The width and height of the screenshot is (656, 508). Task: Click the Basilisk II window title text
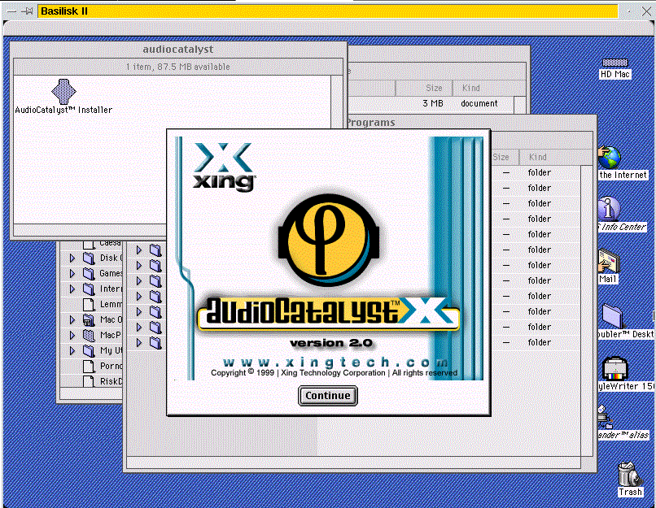(x=64, y=11)
